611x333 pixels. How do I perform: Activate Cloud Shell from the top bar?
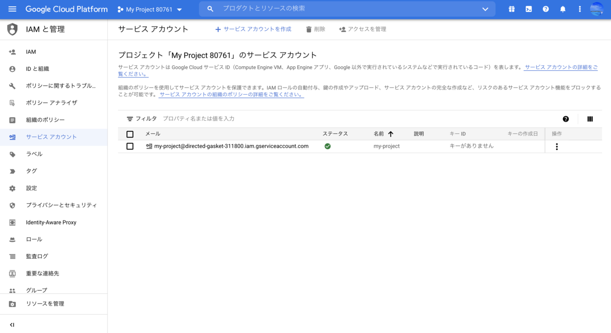pyautogui.click(x=529, y=9)
